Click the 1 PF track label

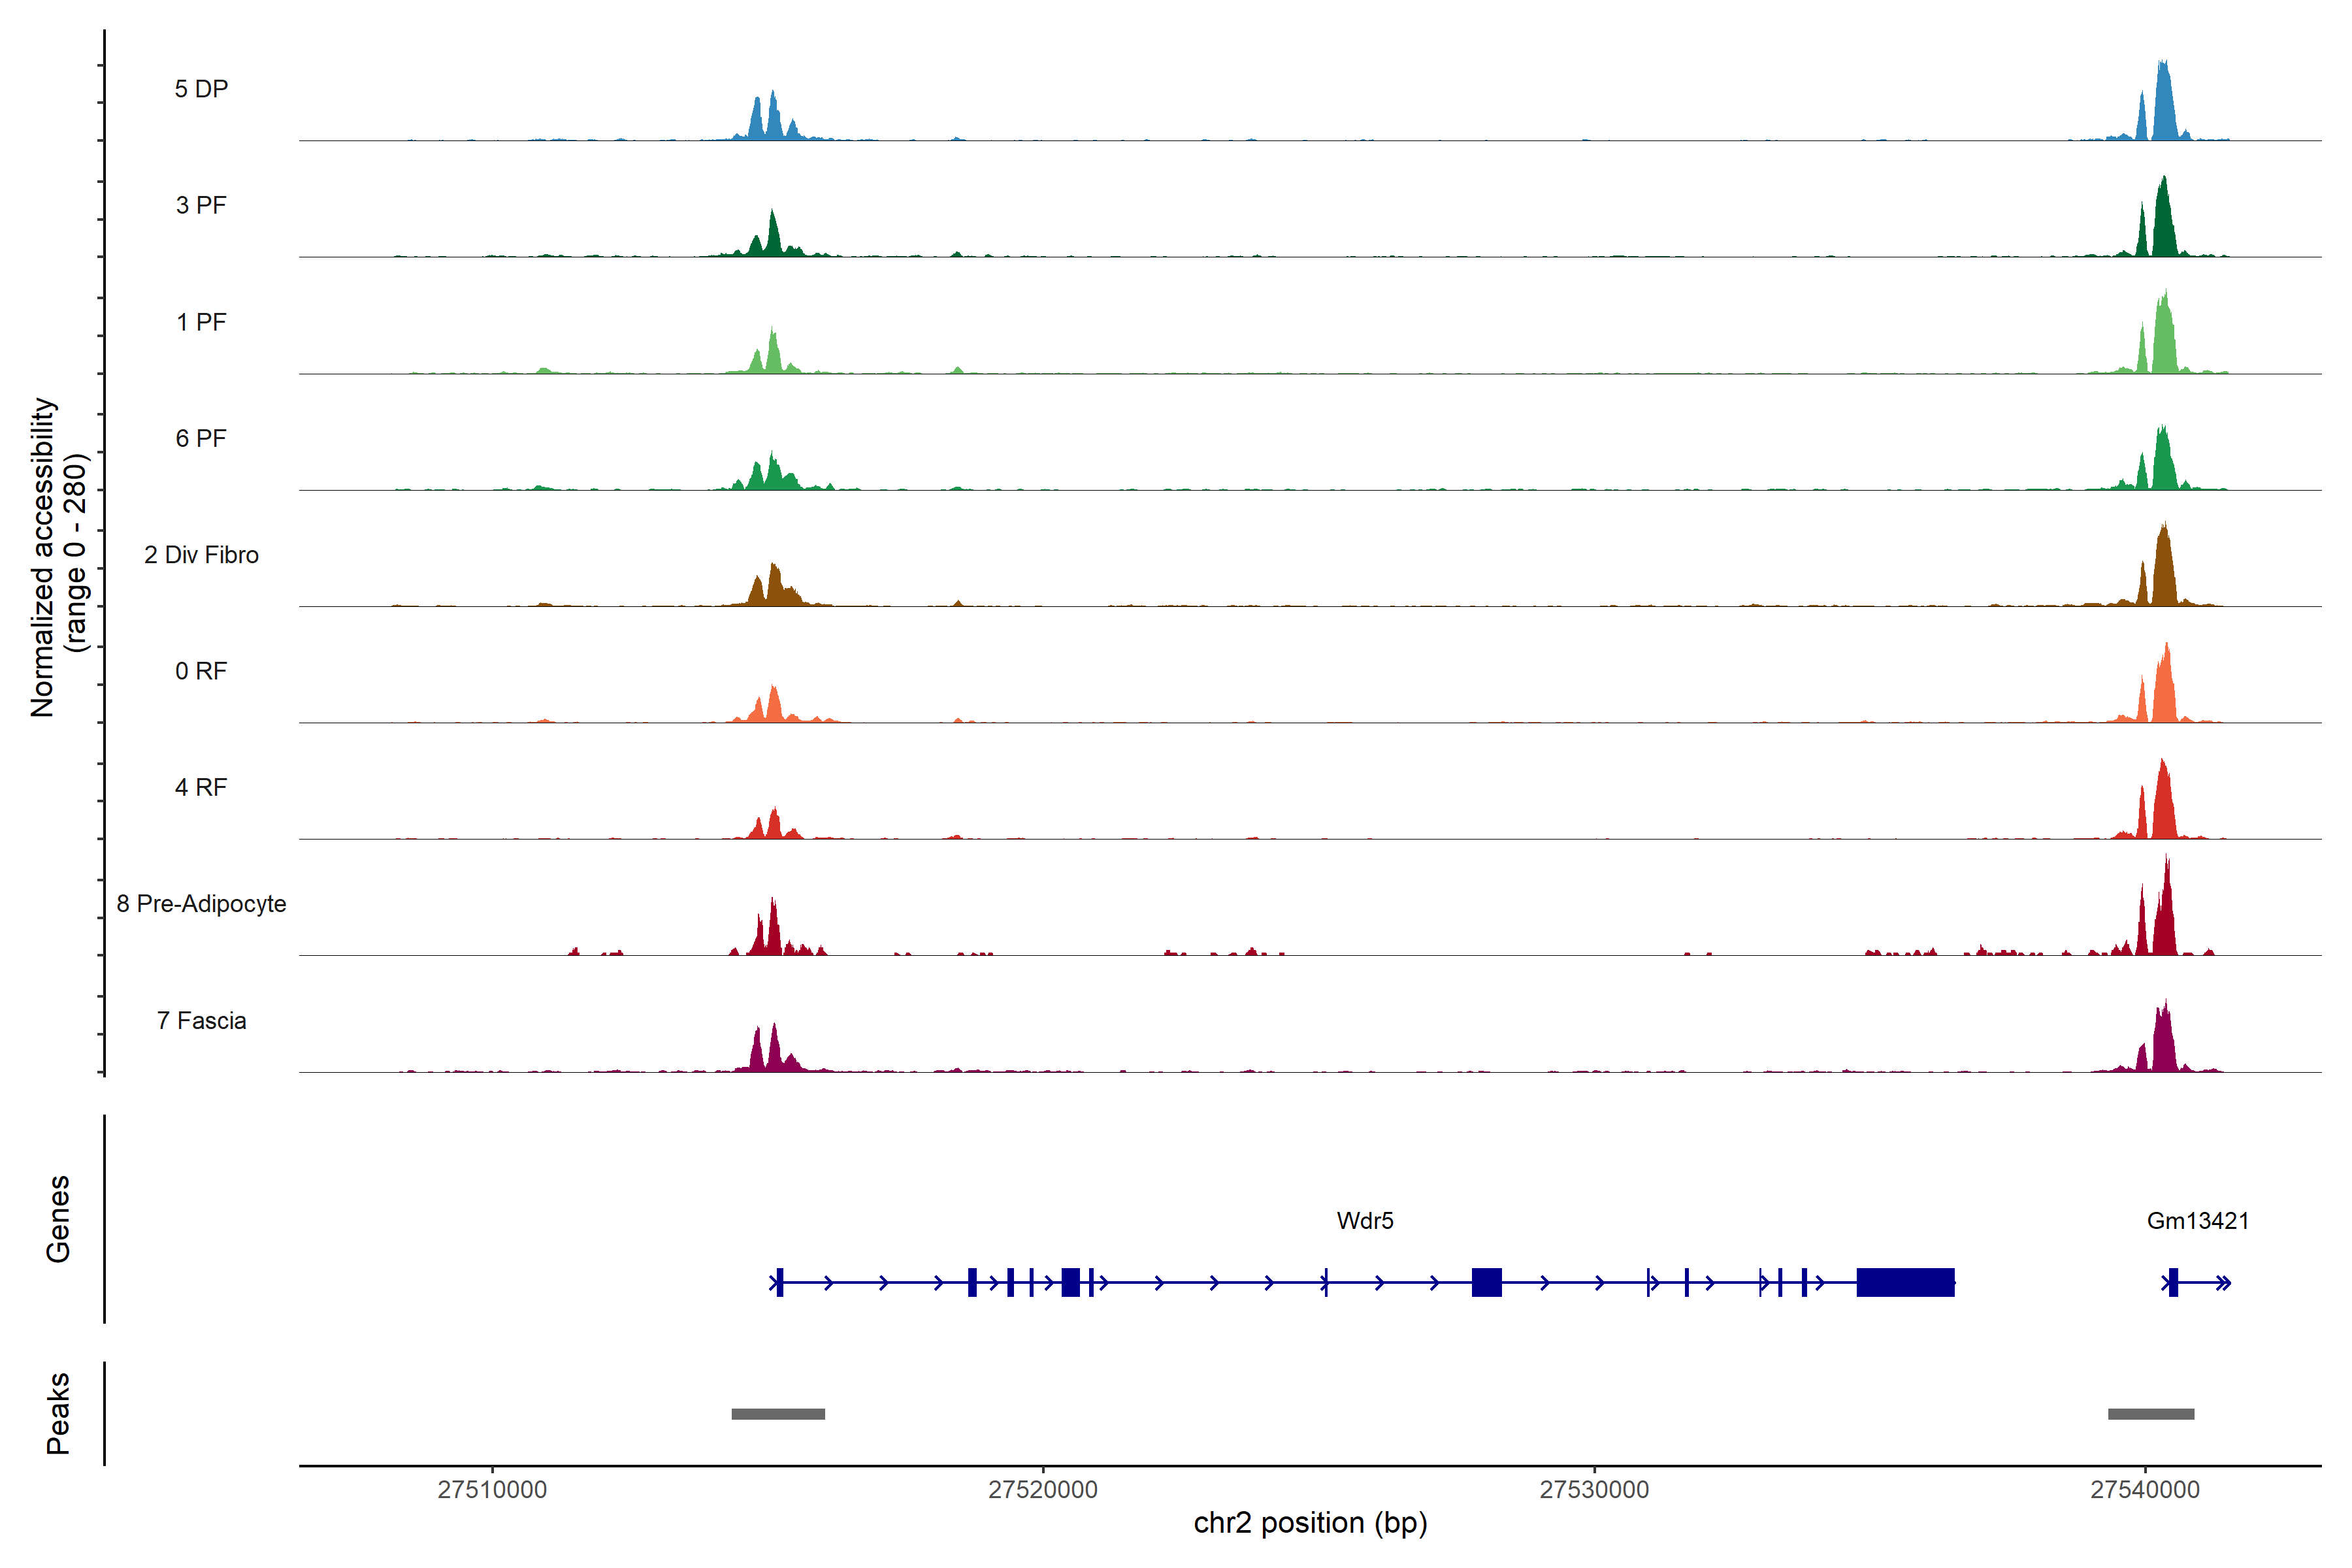pyautogui.click(x=201, y=322)
